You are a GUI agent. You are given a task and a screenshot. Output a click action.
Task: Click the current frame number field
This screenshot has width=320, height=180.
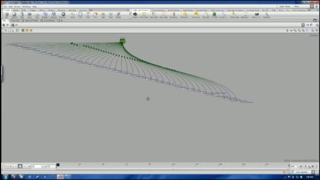[x=38, y=166]
